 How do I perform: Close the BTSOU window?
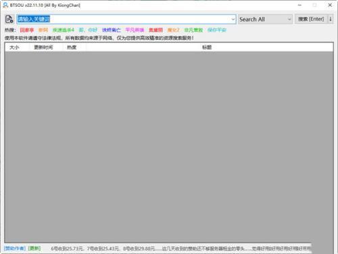330,5
